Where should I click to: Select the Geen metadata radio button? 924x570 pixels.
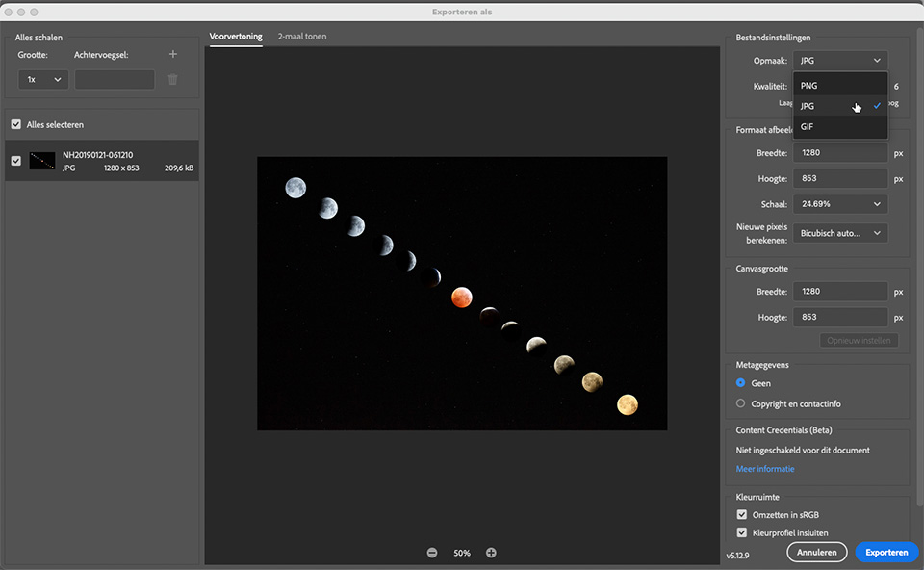pyautogui.click(x=741, y=383)
